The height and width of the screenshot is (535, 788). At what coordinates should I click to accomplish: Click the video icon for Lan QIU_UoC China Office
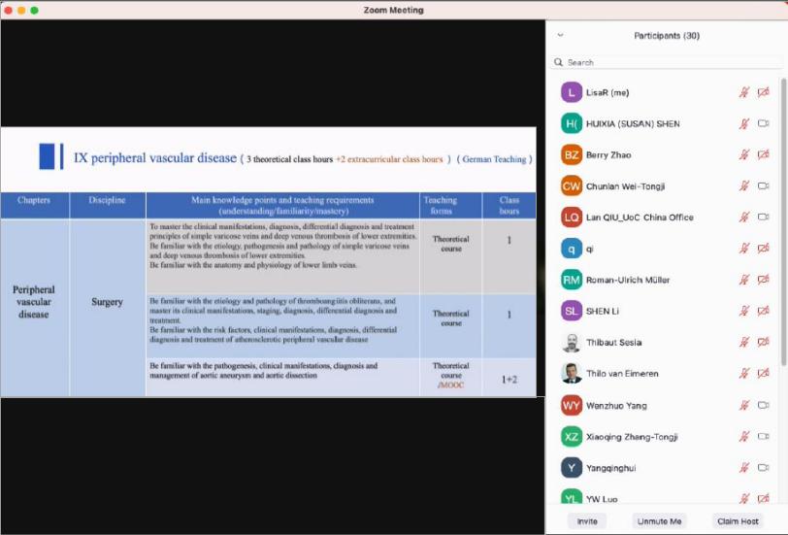(x=764, y=217)
